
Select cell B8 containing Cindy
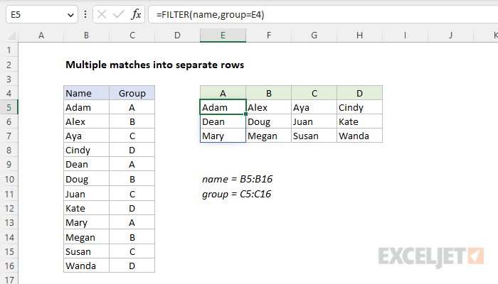pyautogui.click(x=86, y=151)
